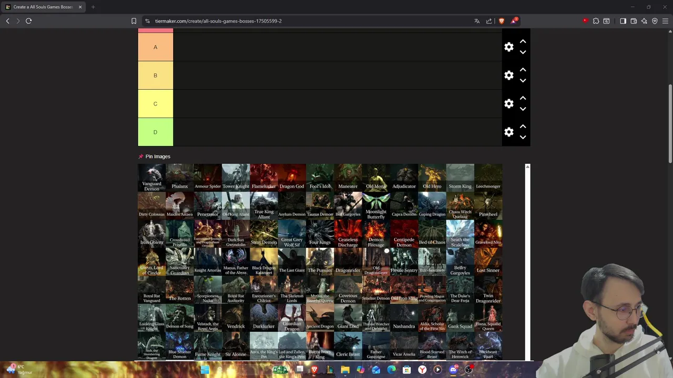Screen dimensions: 673x378
Task: Open Brave VPN shield icon
Action: click(x=655, y=21)
